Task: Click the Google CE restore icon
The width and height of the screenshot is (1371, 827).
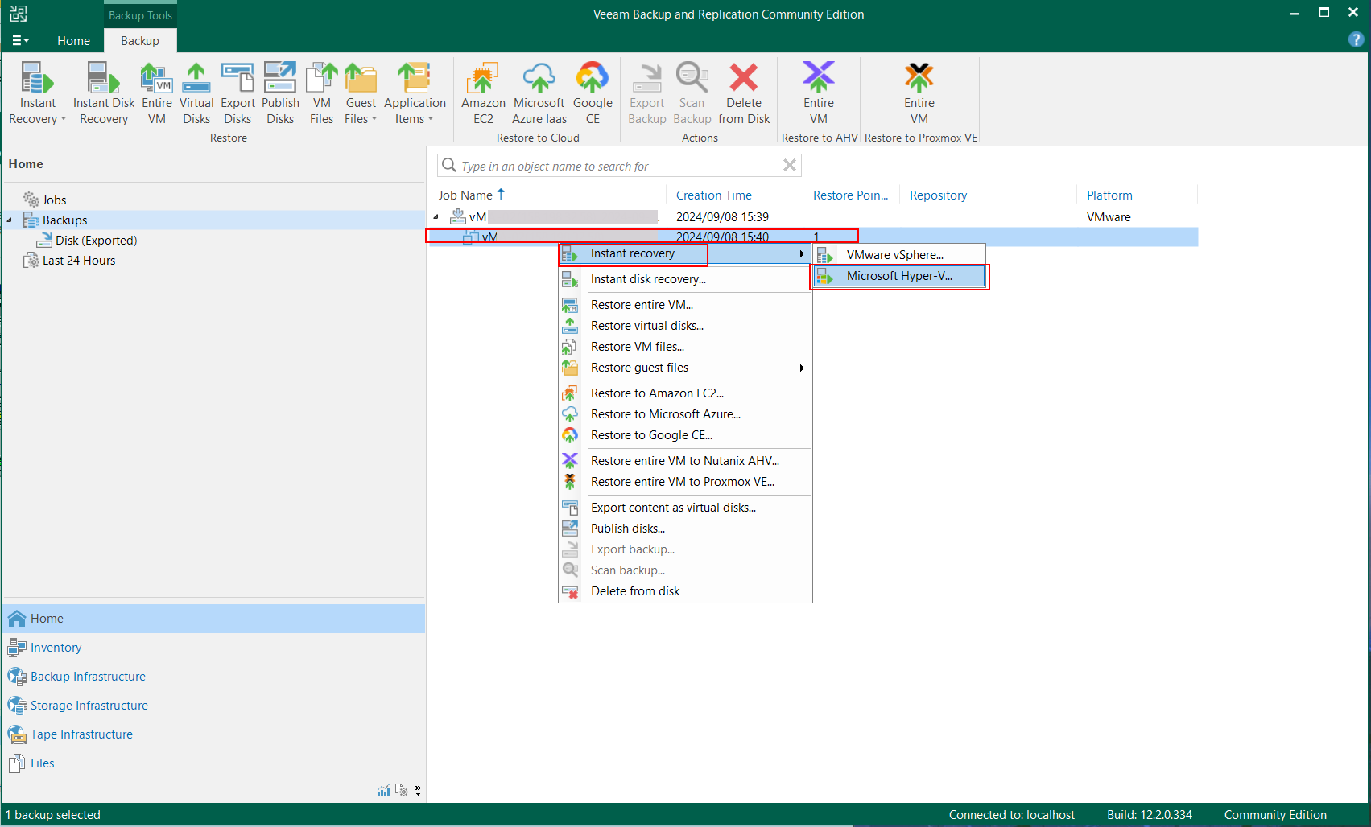Action: pyautogui.click(x=593, y=79)
